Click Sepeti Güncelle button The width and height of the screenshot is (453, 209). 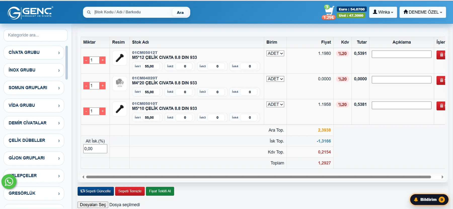[96, 191]
